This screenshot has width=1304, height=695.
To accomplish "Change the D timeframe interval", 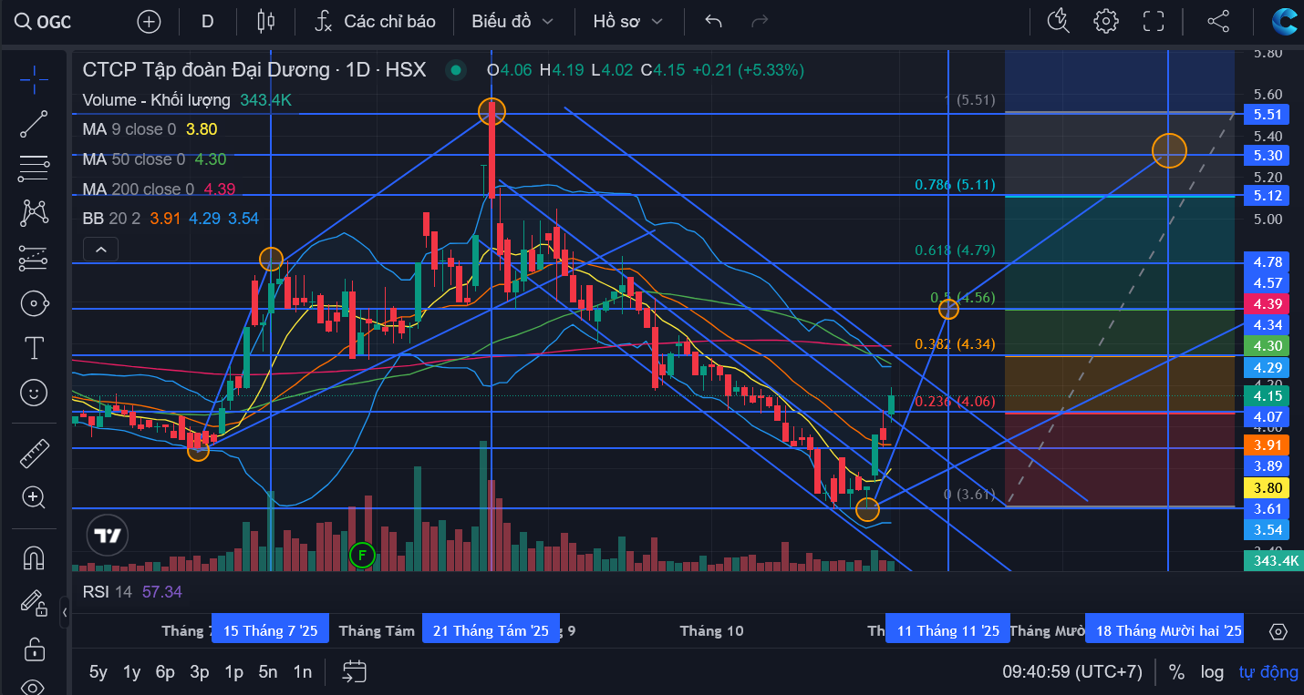I will [208, 22].
